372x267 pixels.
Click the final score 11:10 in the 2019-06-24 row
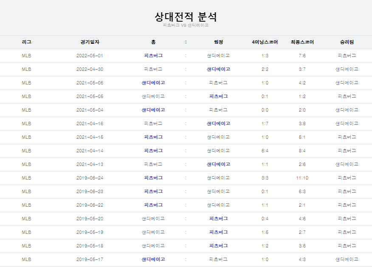pos(302,178)
